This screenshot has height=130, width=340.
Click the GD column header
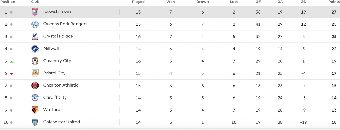coord(303,2)
